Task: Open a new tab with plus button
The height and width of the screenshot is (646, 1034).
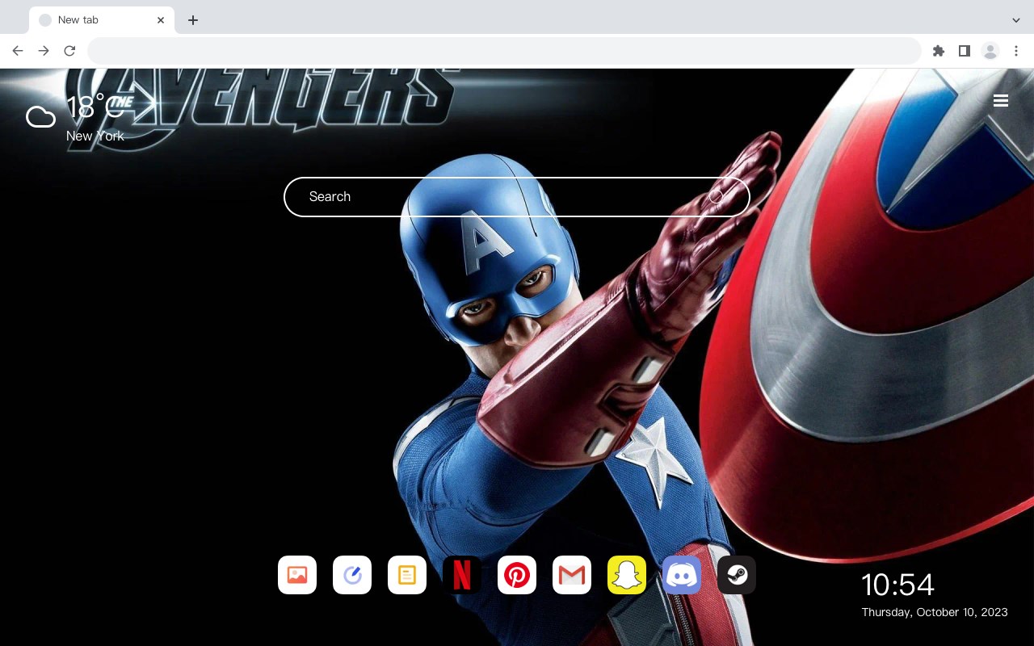Action: click(192, 20)
